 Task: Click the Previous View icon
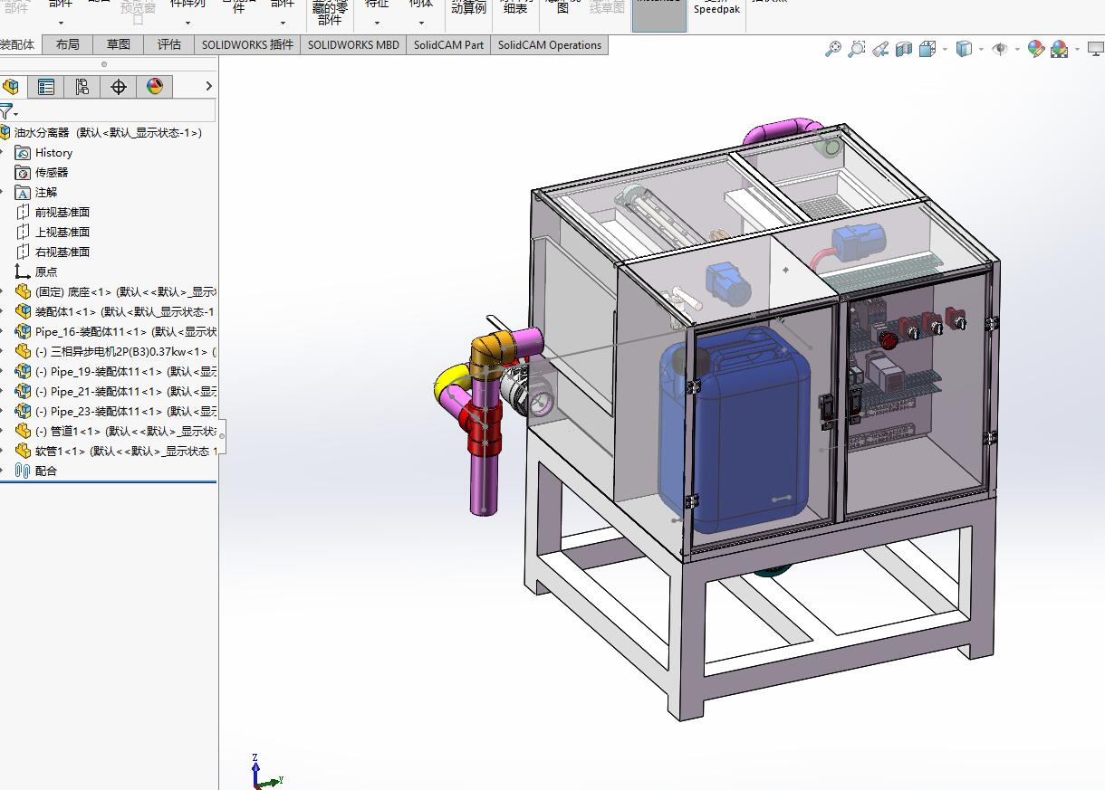879,49
